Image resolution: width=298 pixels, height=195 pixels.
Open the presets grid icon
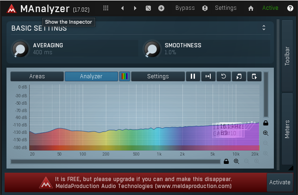(106, 8)
